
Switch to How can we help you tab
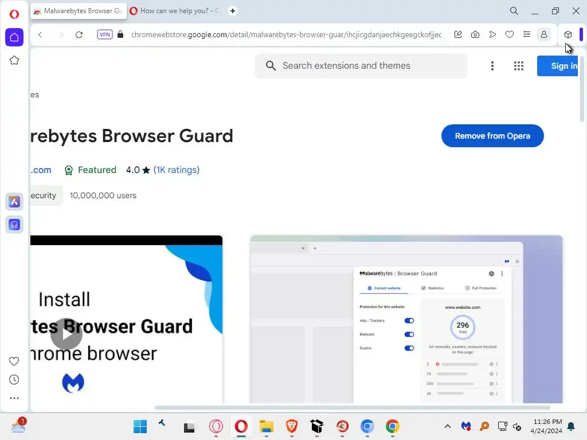175,11
